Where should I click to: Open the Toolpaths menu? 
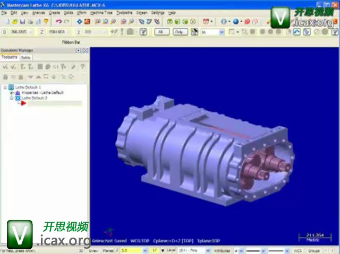click(x=124, y=13)
